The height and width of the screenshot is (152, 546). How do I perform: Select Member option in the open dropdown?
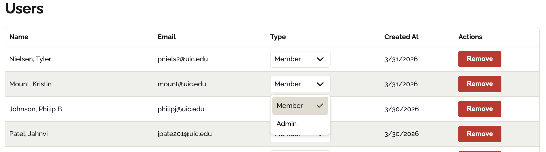pyautogui.click(x=300, y=106)
